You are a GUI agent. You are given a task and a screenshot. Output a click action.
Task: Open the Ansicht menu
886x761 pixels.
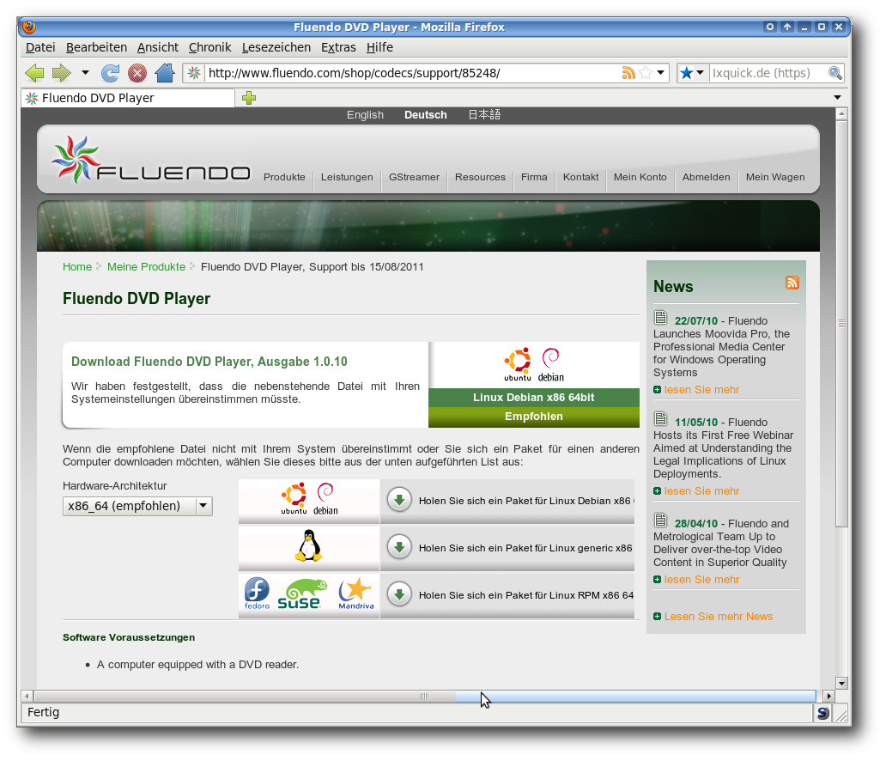click(158, 47)
